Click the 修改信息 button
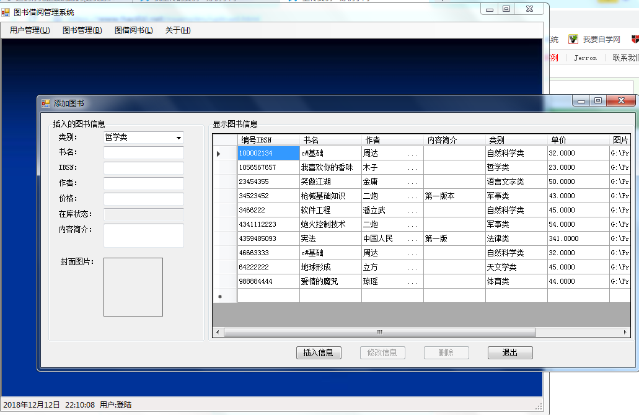This screenshot has width=639, height=415. tap(382, 352)
